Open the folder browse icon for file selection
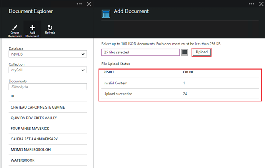 point(184,52)
